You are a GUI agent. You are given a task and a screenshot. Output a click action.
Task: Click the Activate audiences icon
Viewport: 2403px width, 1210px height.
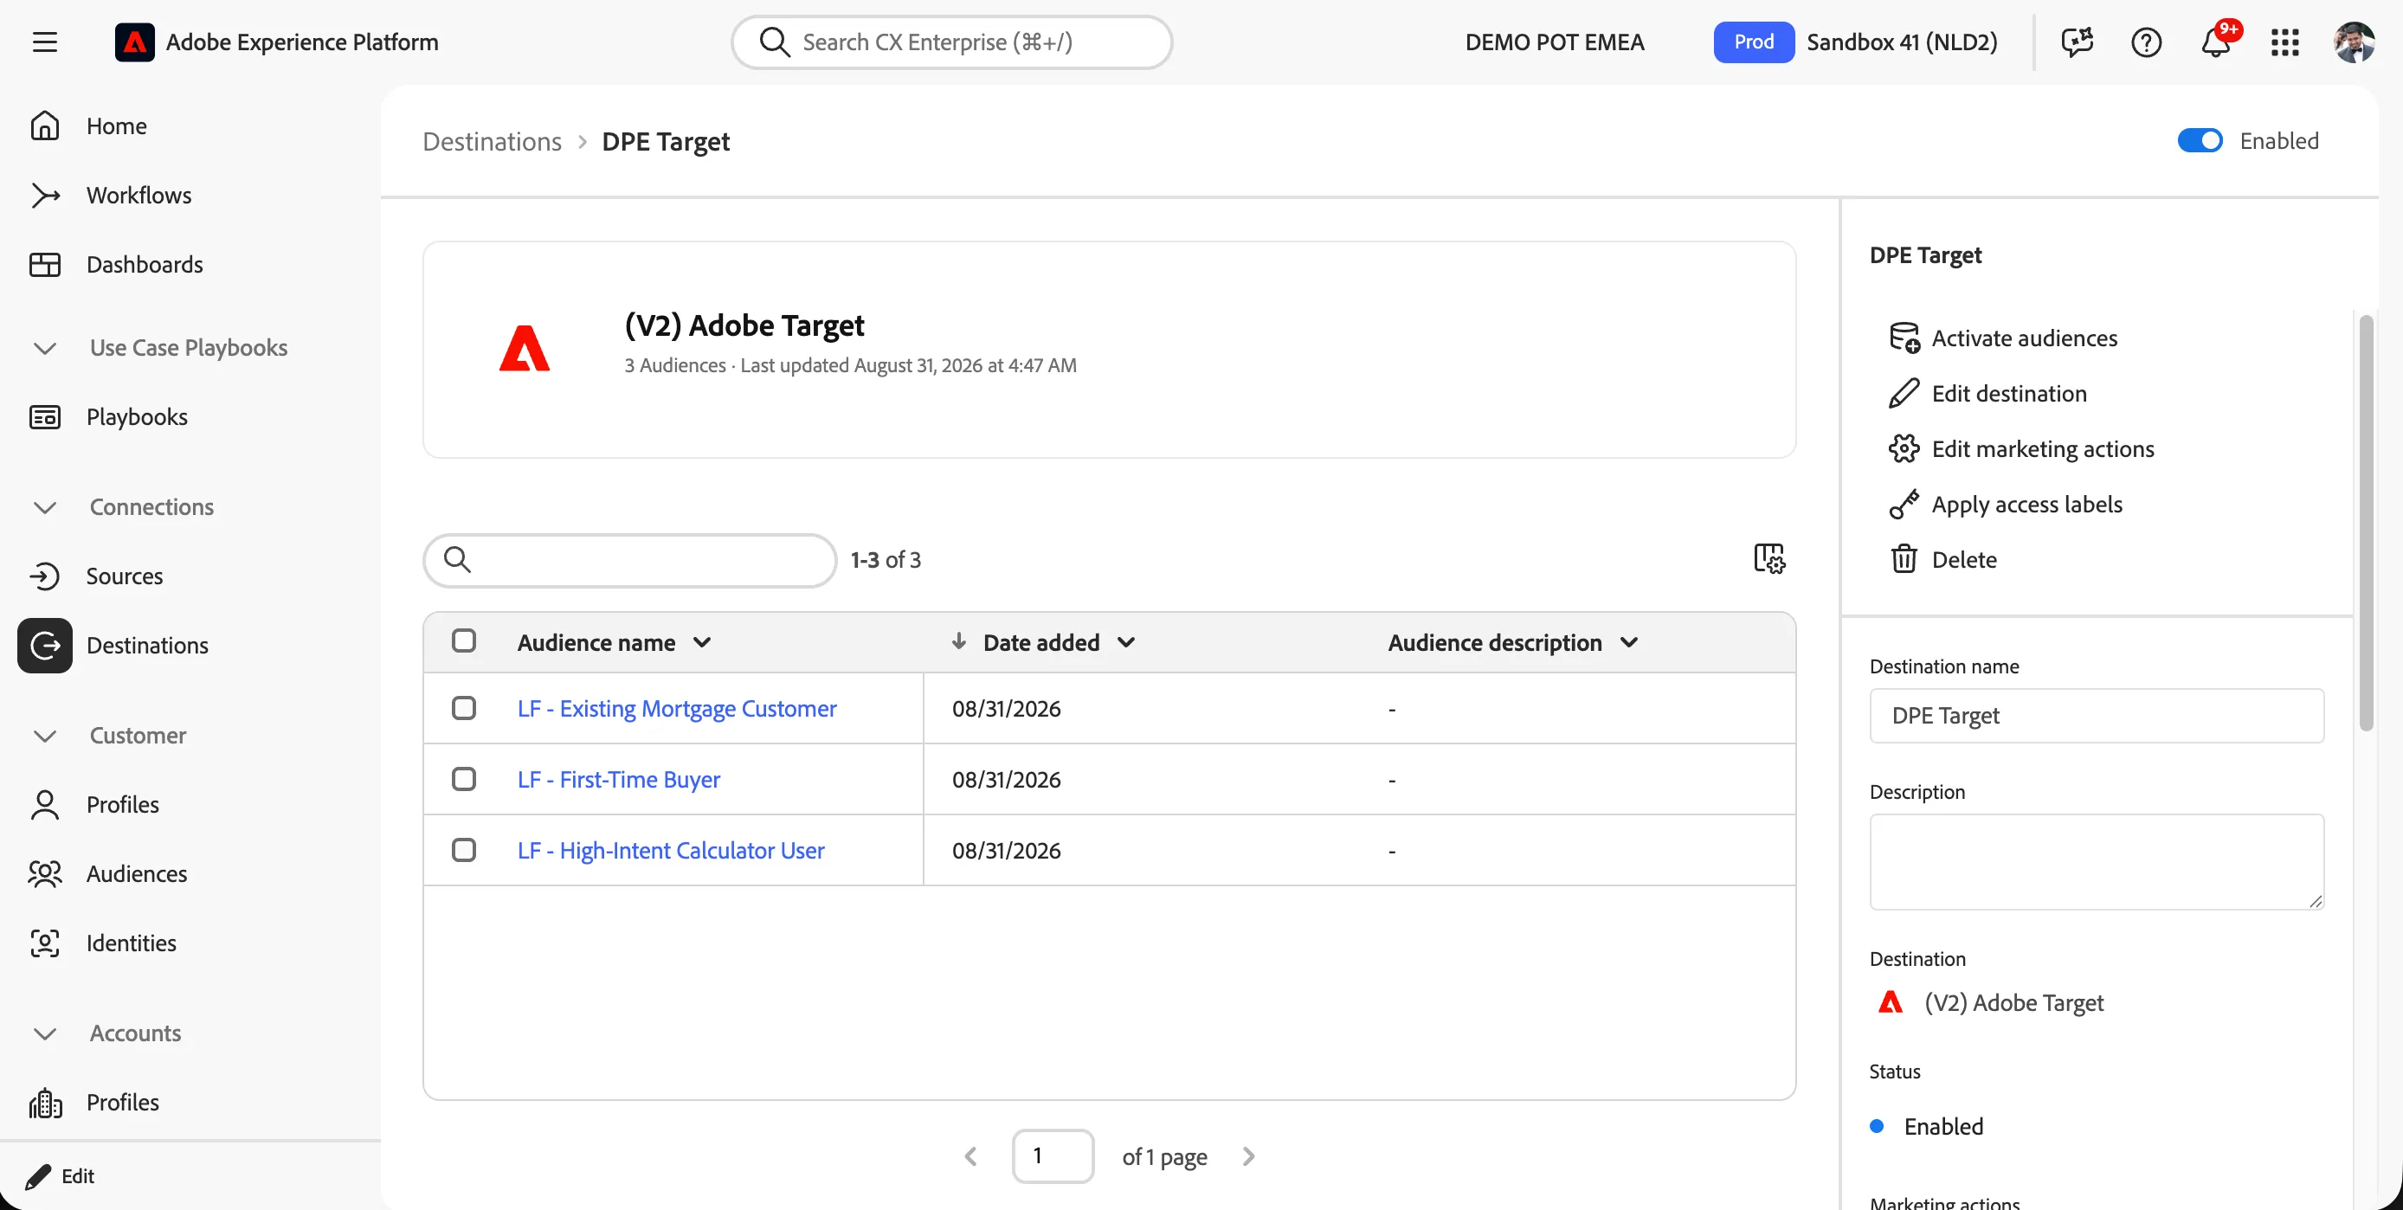tap(1903, 338)
